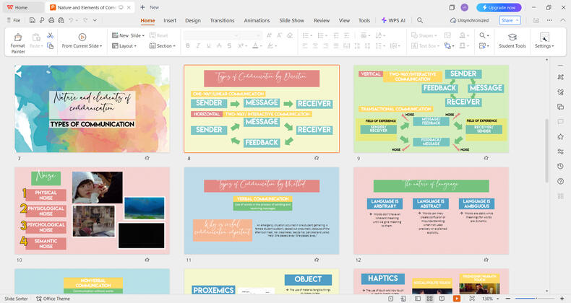
Task: Click the user avatar icon
Action: point(464,7)
